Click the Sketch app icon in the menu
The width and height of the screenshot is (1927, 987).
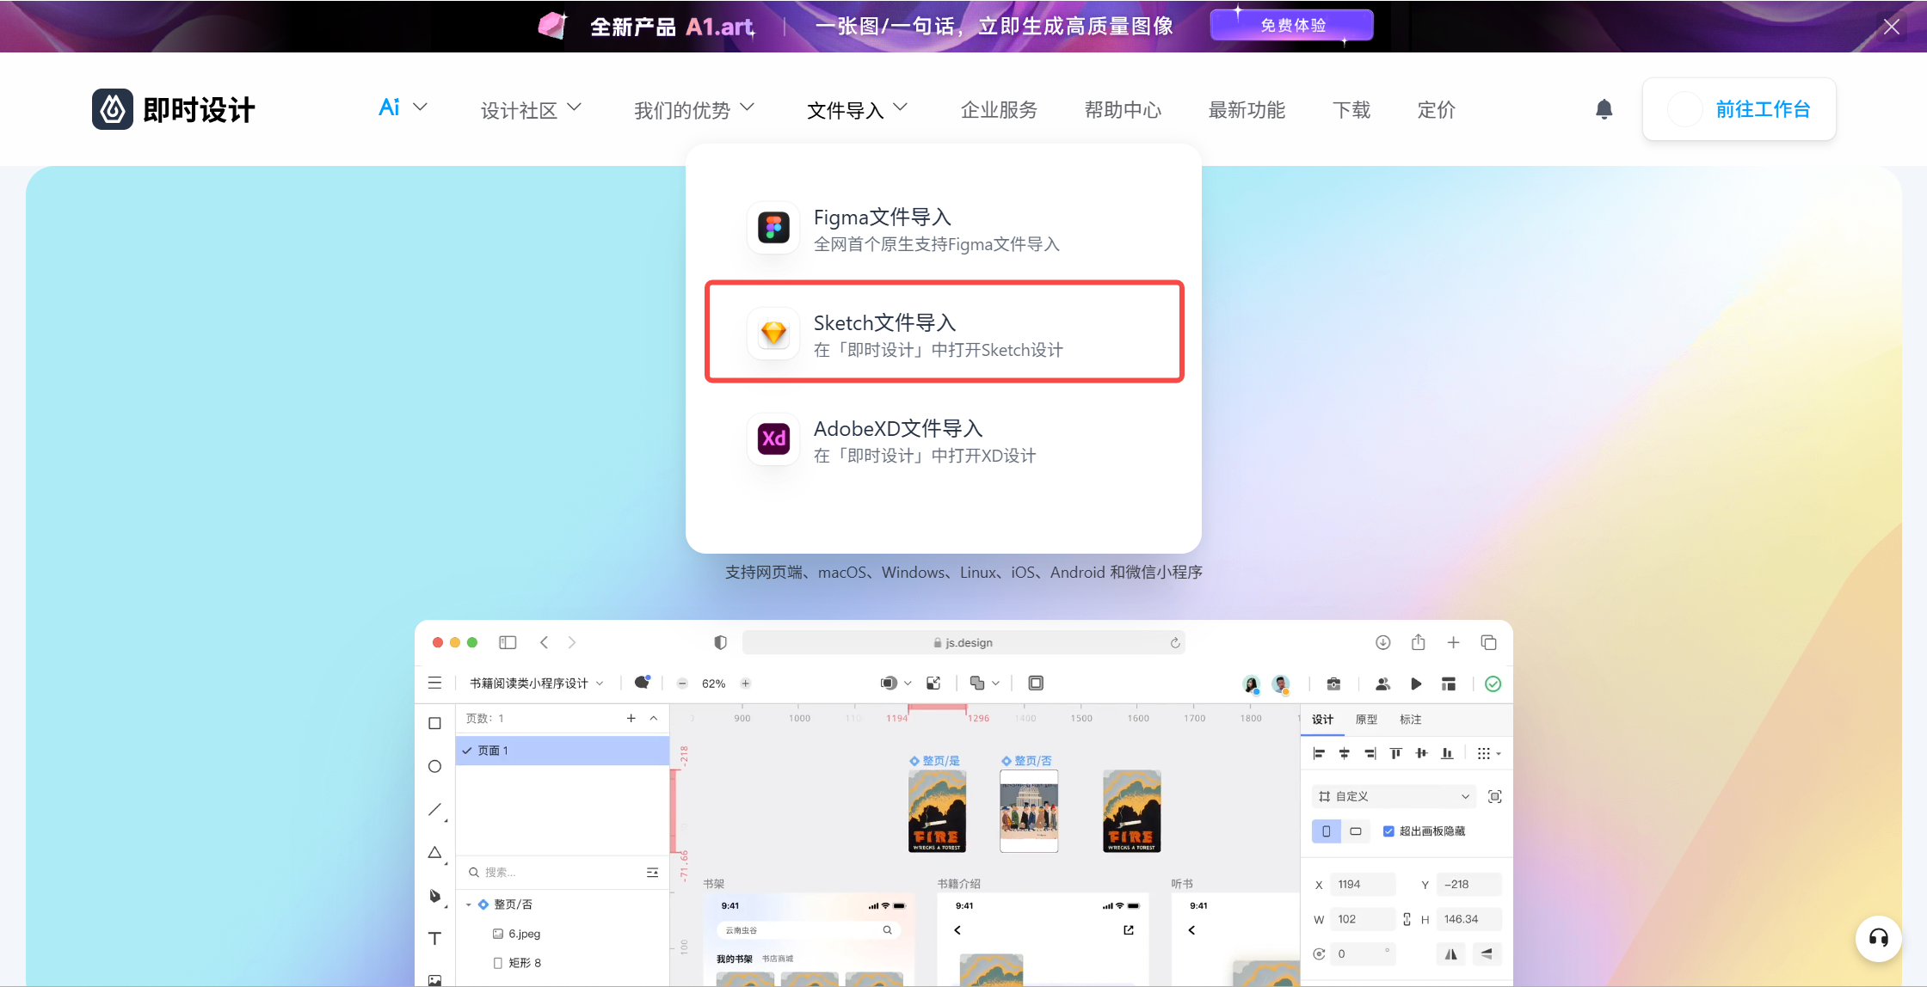click(x=773, y=333)
